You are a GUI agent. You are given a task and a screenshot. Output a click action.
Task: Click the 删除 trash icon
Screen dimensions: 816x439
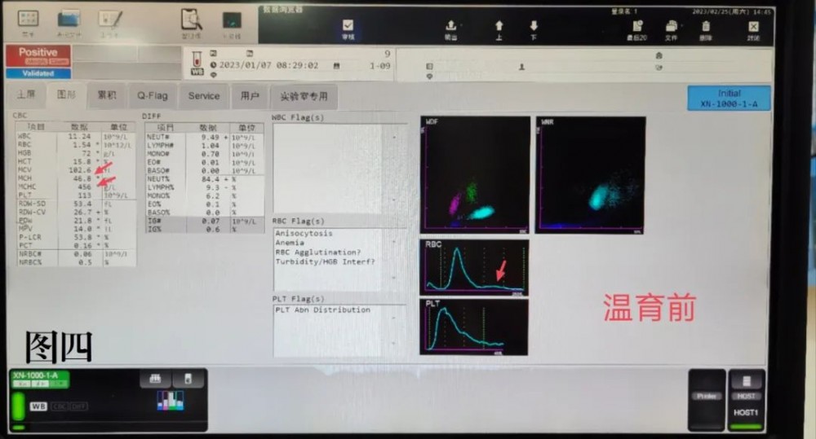point(706,25)
